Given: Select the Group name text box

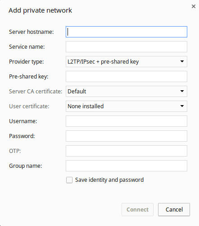Looking at the screenshot, I should (x=127, y=166).
